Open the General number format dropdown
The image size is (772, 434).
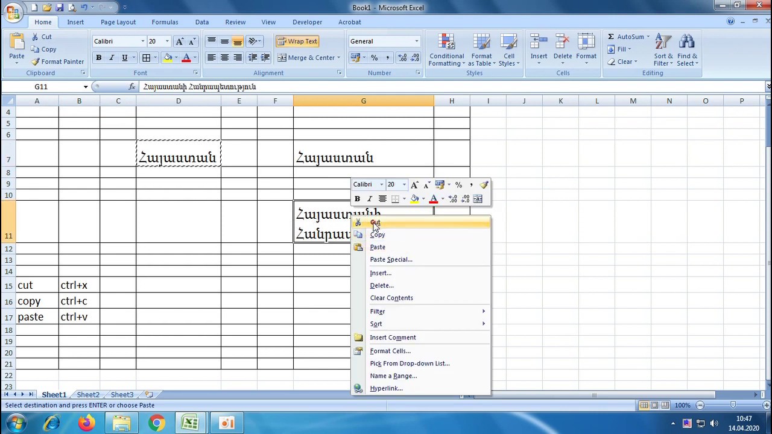tap(416, 41)
